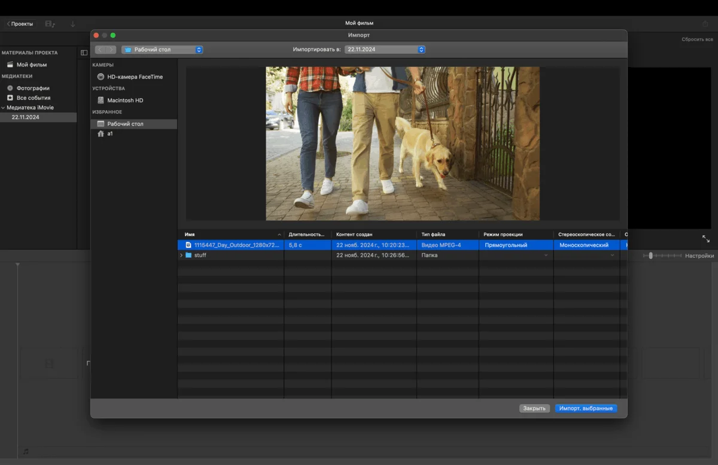
Task: Click the HD-камера FaceTime camera icon
Action: 101,77
